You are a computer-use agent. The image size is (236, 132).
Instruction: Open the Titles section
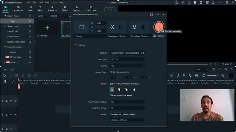40,9
